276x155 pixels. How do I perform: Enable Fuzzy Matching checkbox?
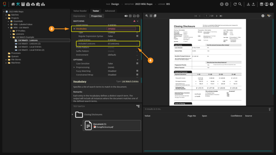[137, 71]
